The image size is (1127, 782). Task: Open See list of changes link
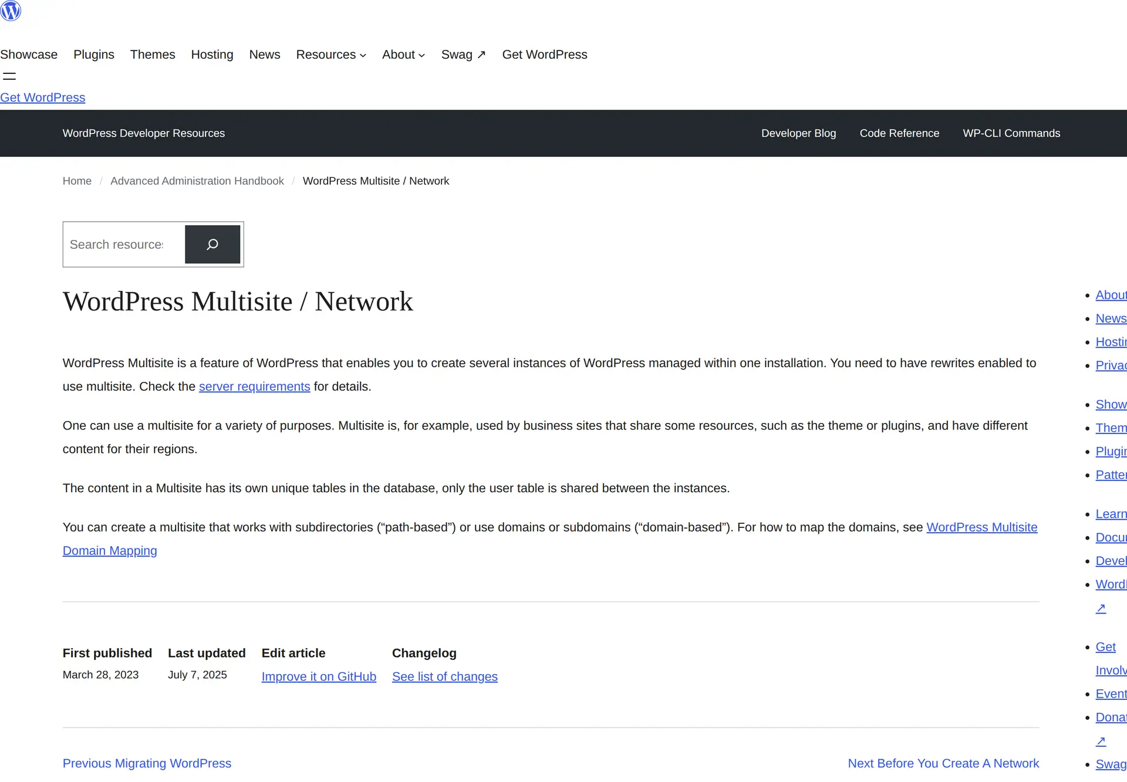tap(445, 676)
